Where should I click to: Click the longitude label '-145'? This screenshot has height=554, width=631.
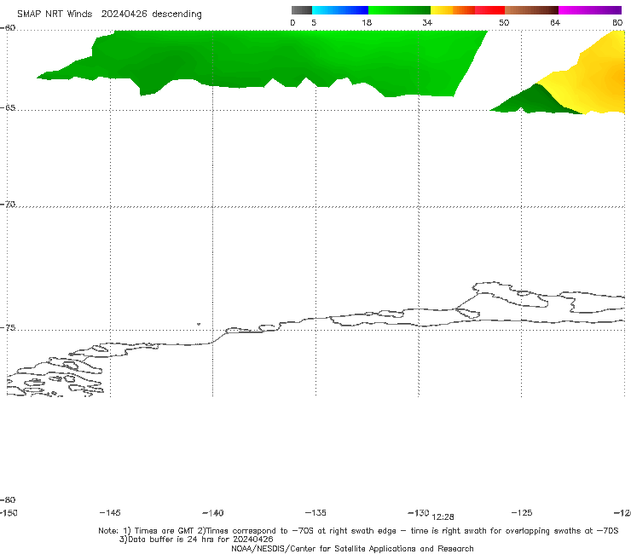[x=110, y=513]
